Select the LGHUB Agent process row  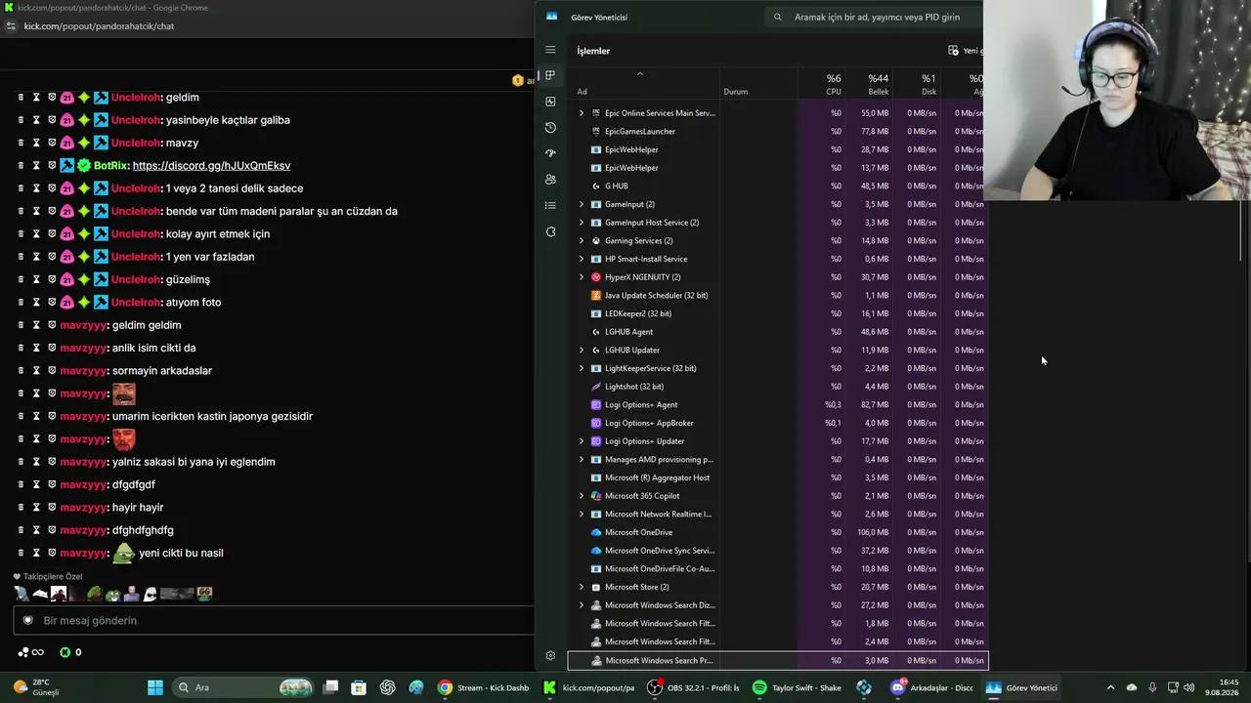point(778,332)
